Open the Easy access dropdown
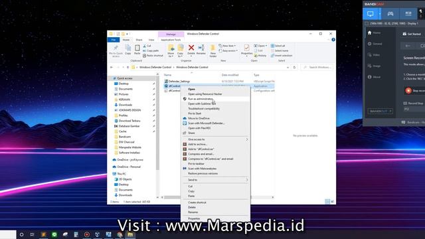Screen dimensions: 425x239 (228, 50)
